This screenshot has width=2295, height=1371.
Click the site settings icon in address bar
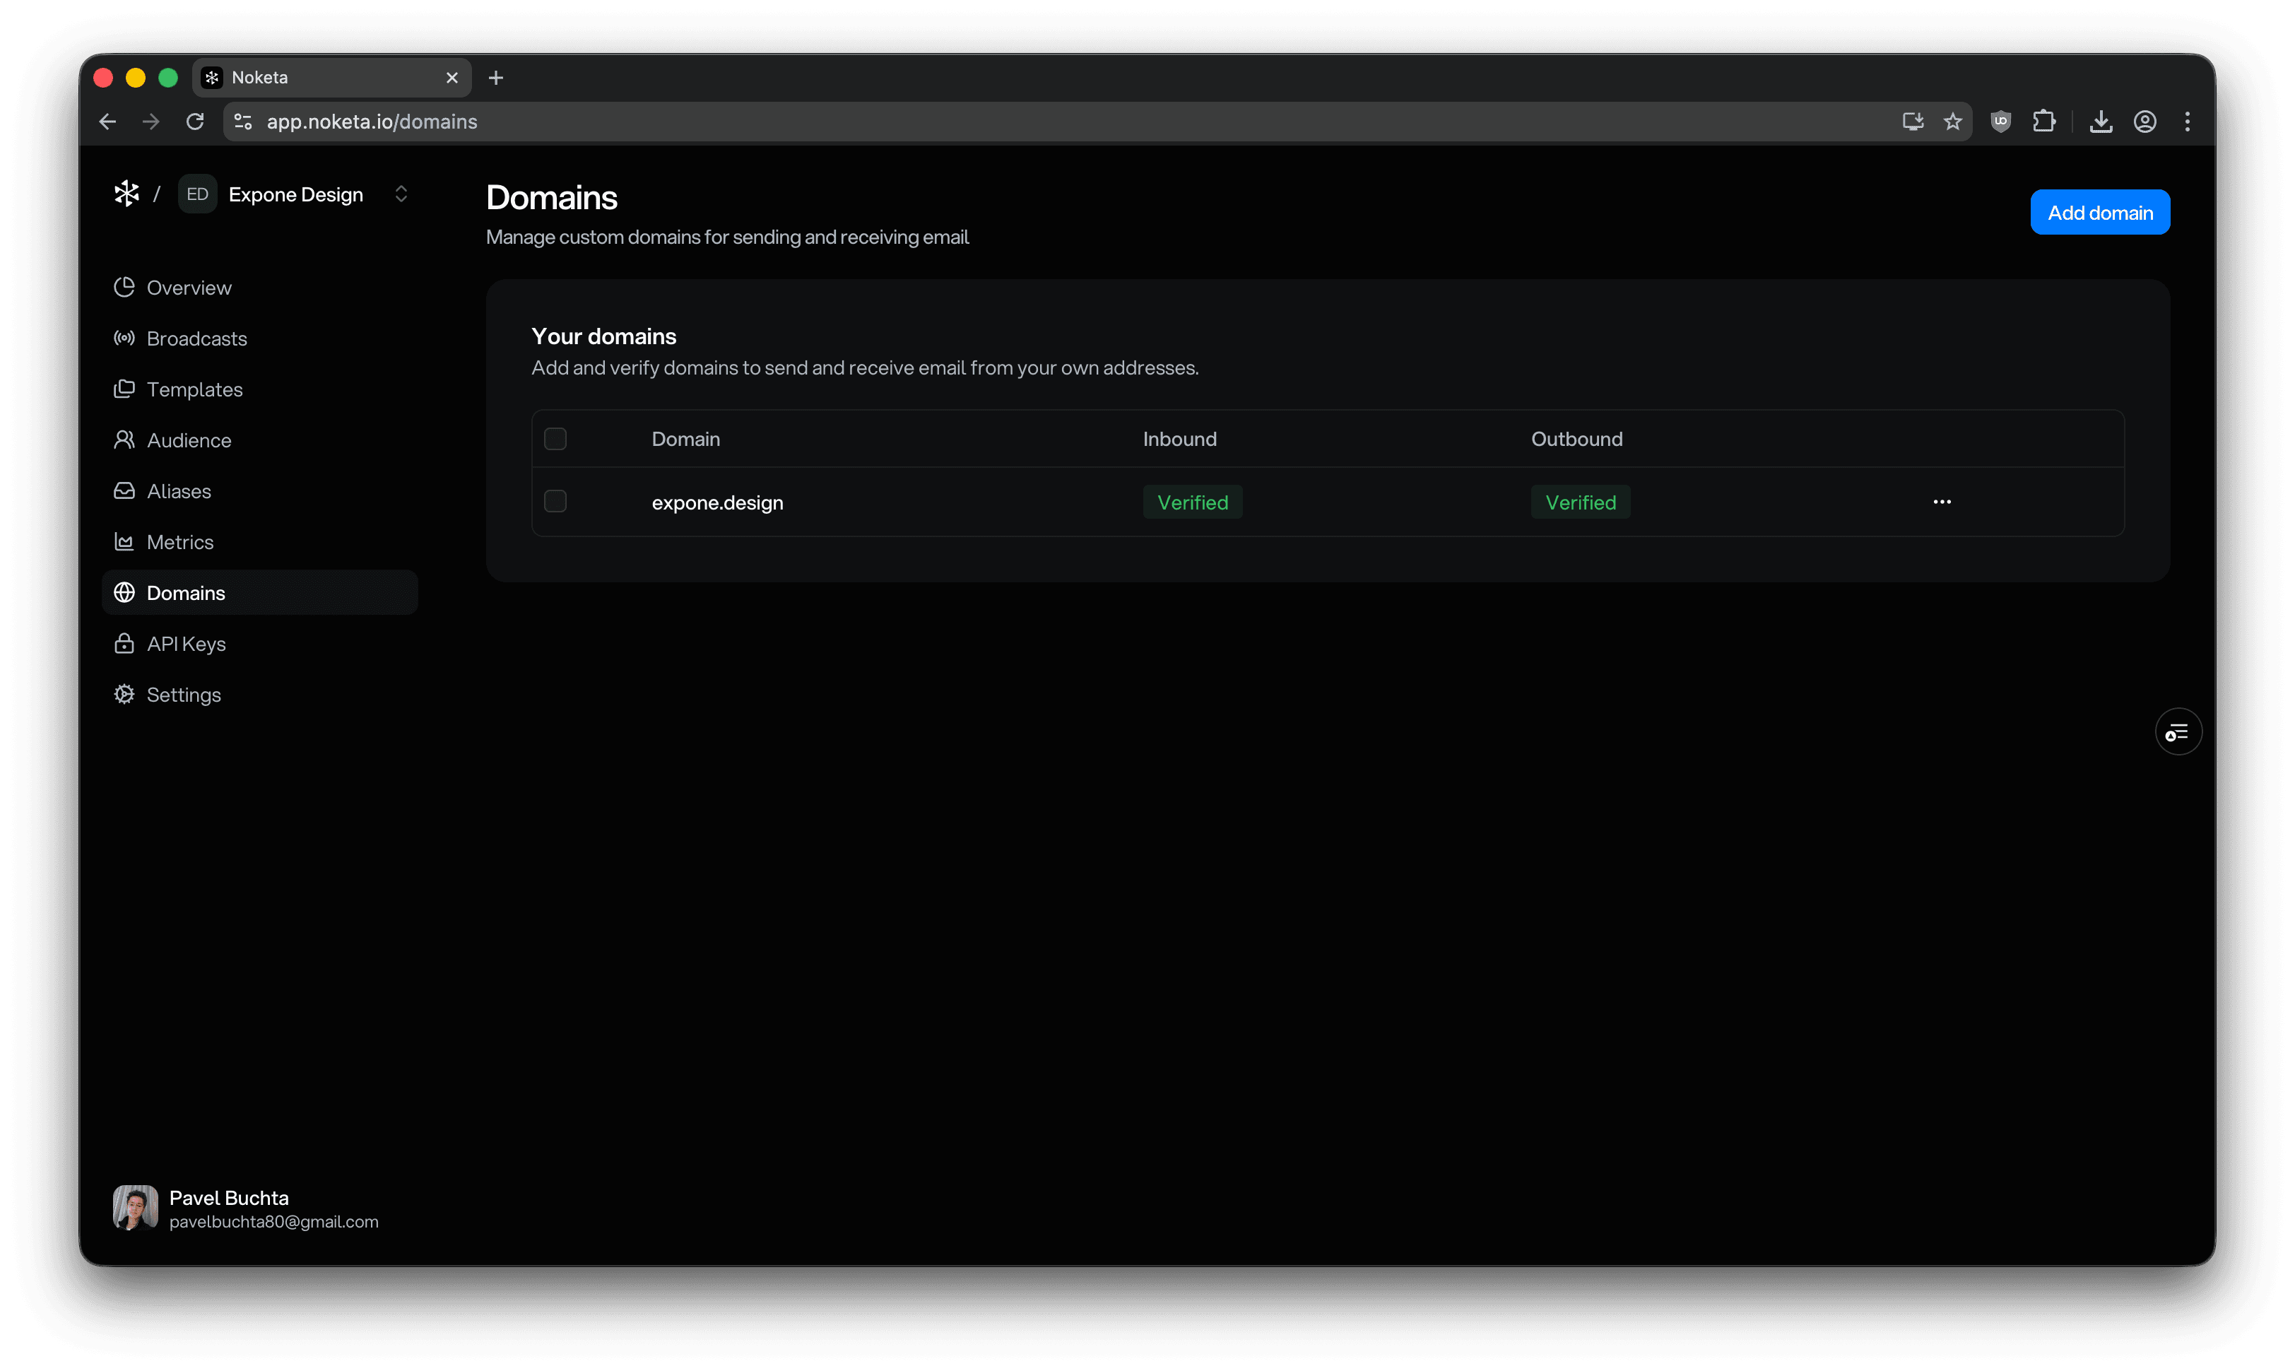coord(243,122)
